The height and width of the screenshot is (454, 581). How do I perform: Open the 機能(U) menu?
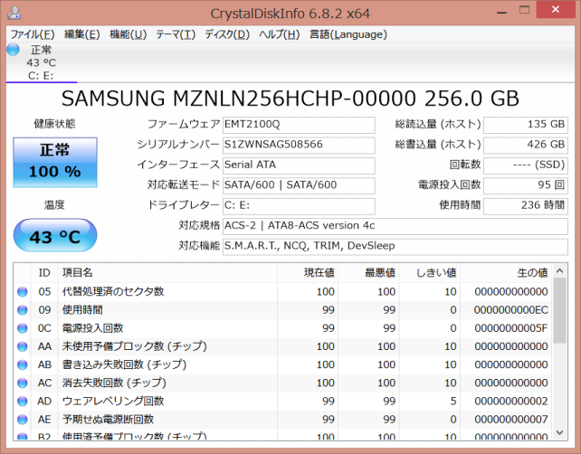tap(129, 34)
